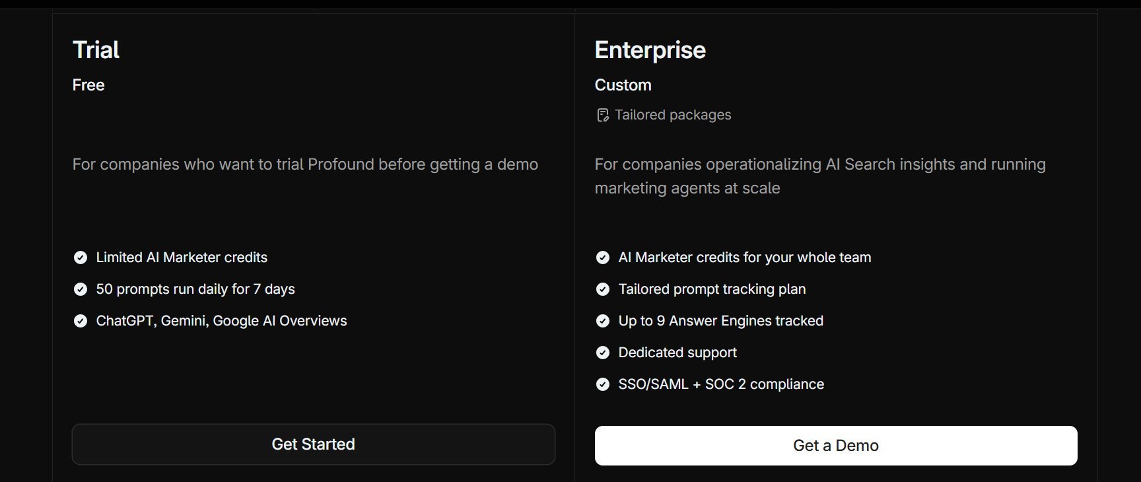Click AI Marketer credits for your whole team
The width and height of the screenshot is (1141, 482).
(745, 258)
